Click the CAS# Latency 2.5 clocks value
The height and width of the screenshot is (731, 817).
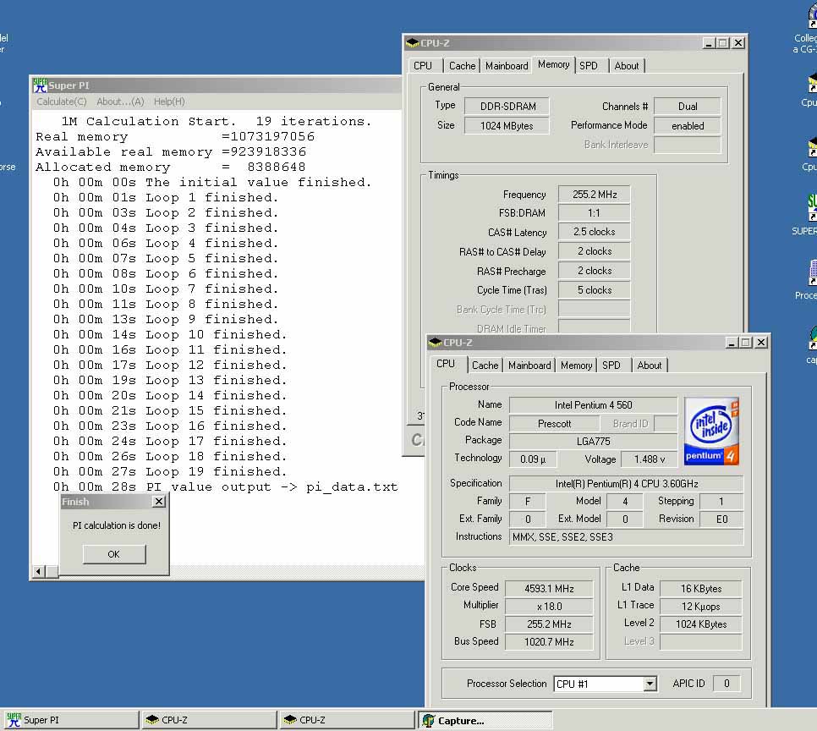[x=595, y=232]
